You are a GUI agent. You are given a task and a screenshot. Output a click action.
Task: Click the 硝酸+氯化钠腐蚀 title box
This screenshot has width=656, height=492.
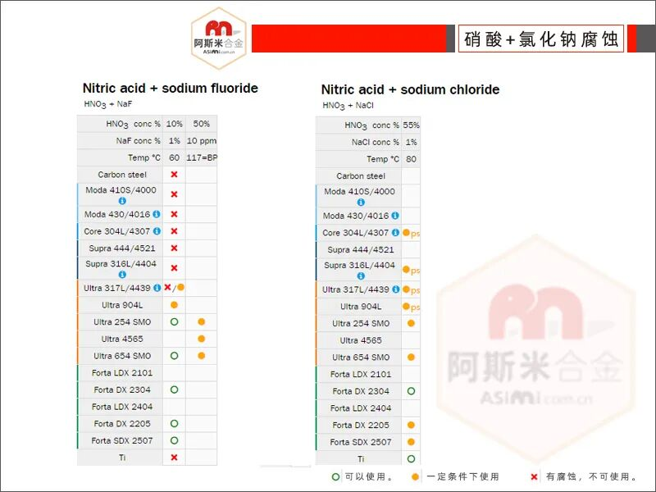click(541, 39)
